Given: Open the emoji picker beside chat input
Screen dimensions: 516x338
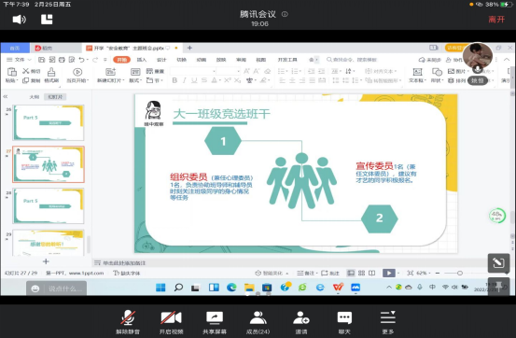Looking at the screenshot, I should pos(35,289).
